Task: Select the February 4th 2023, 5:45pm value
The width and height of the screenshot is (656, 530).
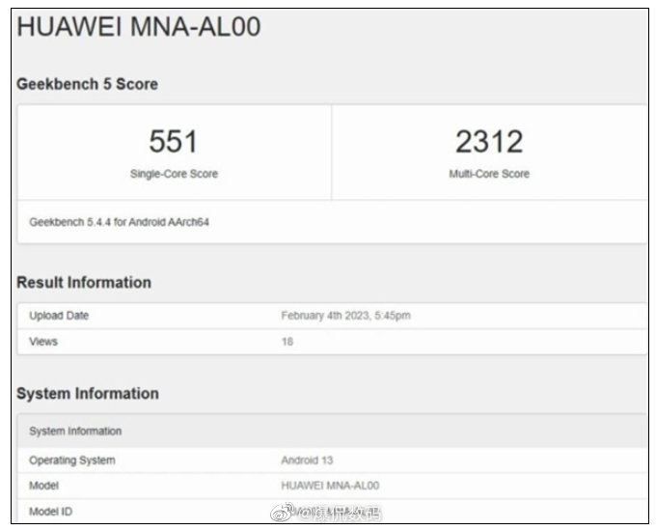Action: tap(345, 316)
